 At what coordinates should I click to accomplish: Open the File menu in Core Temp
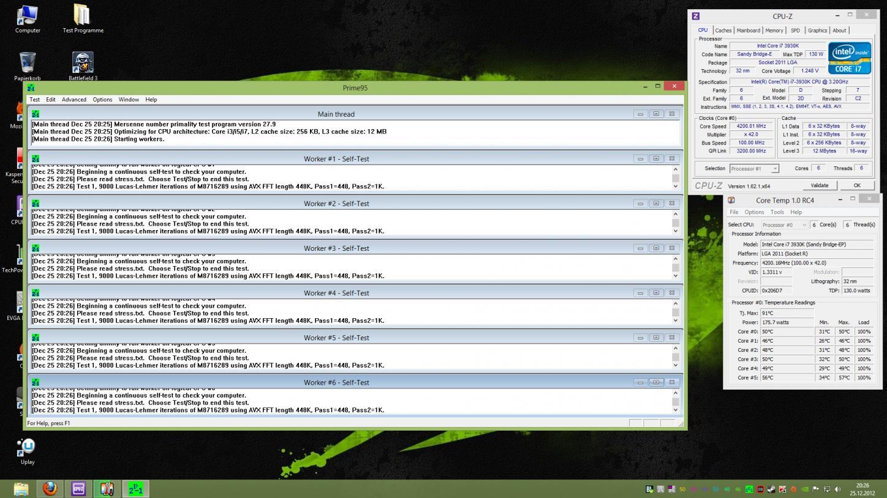point(734,212)
